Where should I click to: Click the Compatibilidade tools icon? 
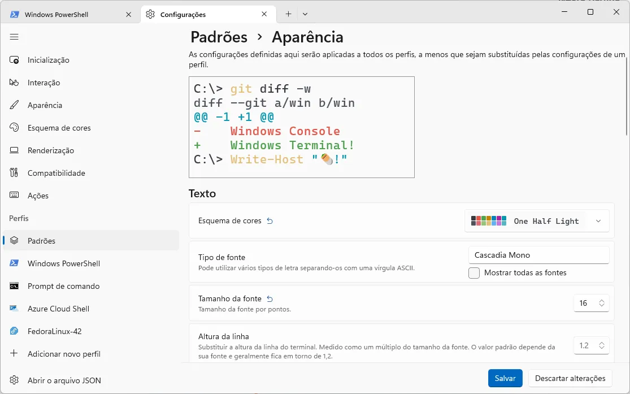[14, 173]
